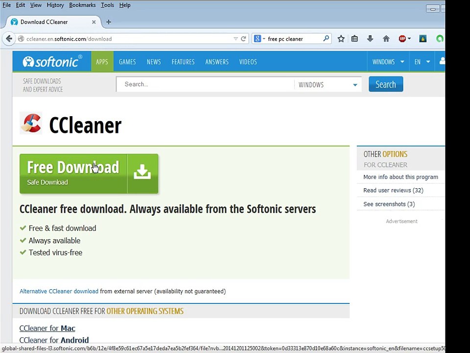Open bookmarks list icon
The height and width of the screenshot is (353, 470).
[x=354, y=39]
